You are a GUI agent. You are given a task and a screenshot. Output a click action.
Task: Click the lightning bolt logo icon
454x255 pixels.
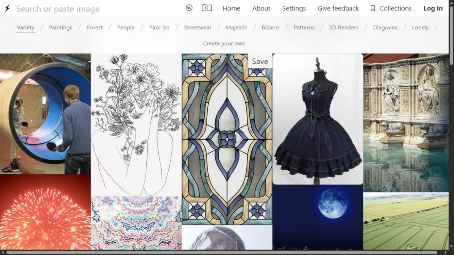(x=7, y=8)
